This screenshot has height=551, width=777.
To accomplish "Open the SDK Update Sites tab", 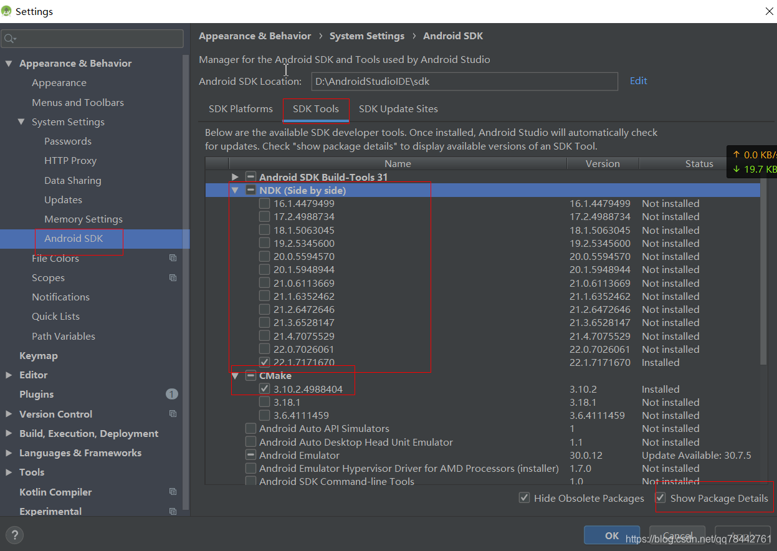I will 398,108.
